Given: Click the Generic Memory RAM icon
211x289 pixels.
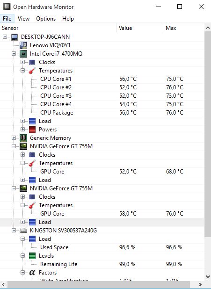Looking at the screenshot, I should [23, 138].
